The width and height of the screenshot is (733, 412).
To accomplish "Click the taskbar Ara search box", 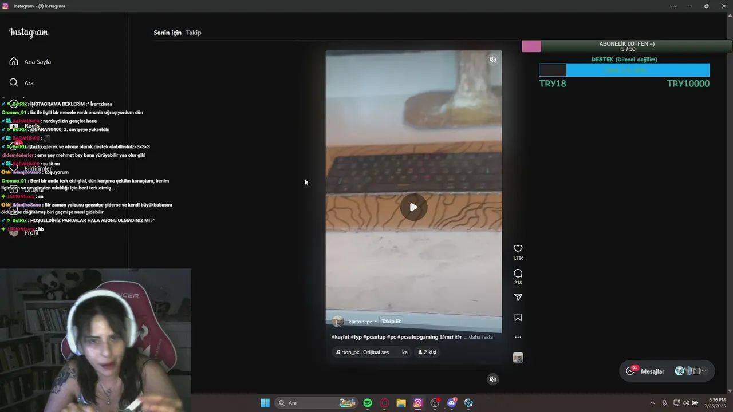I will point(316,403).
